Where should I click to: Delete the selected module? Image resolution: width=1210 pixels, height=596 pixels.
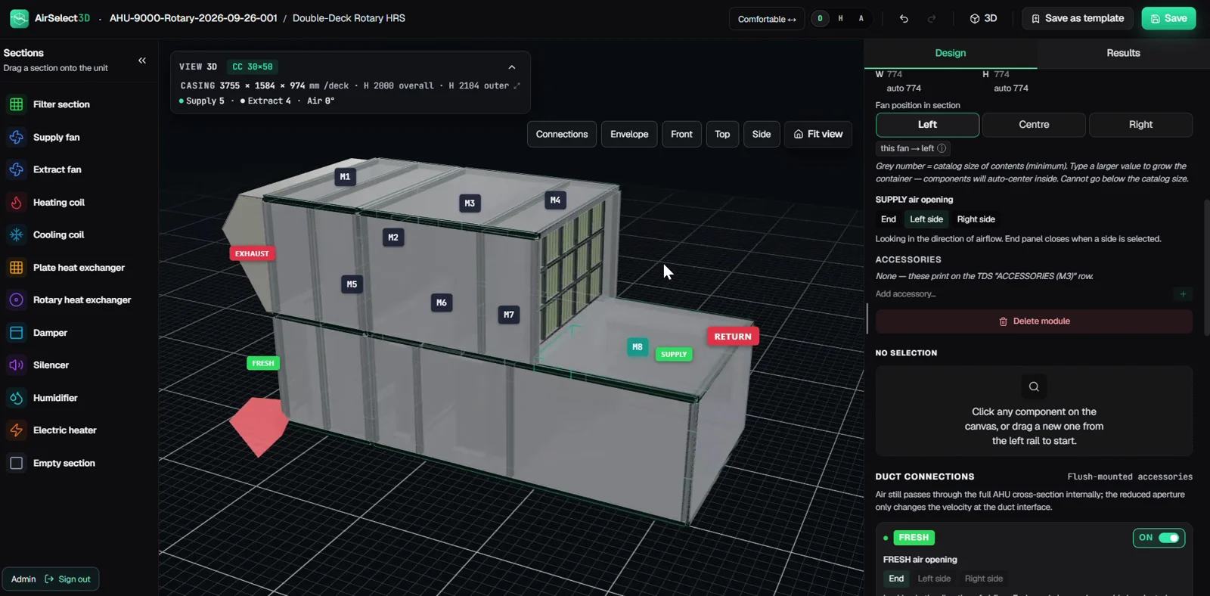[1034, 321]
